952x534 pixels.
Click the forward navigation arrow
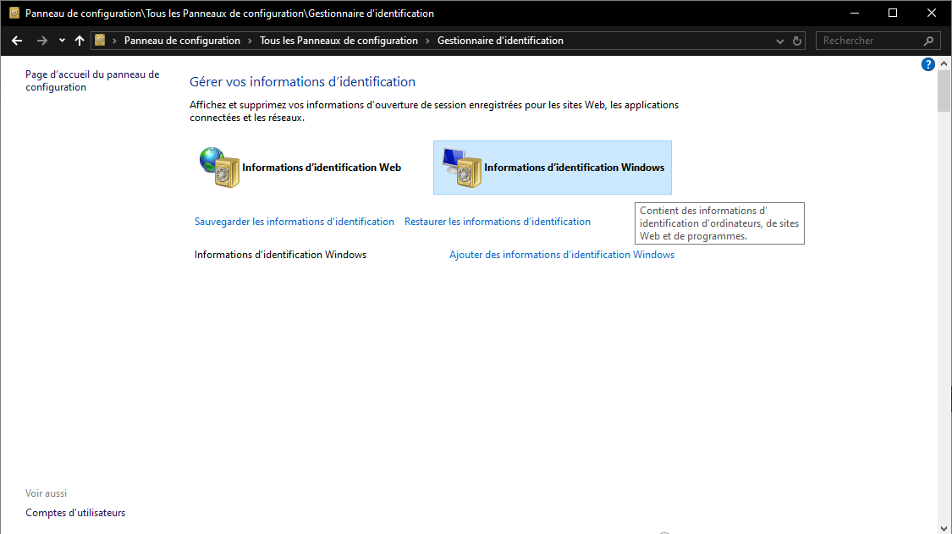pyautogui.click(x=41, y=41)
